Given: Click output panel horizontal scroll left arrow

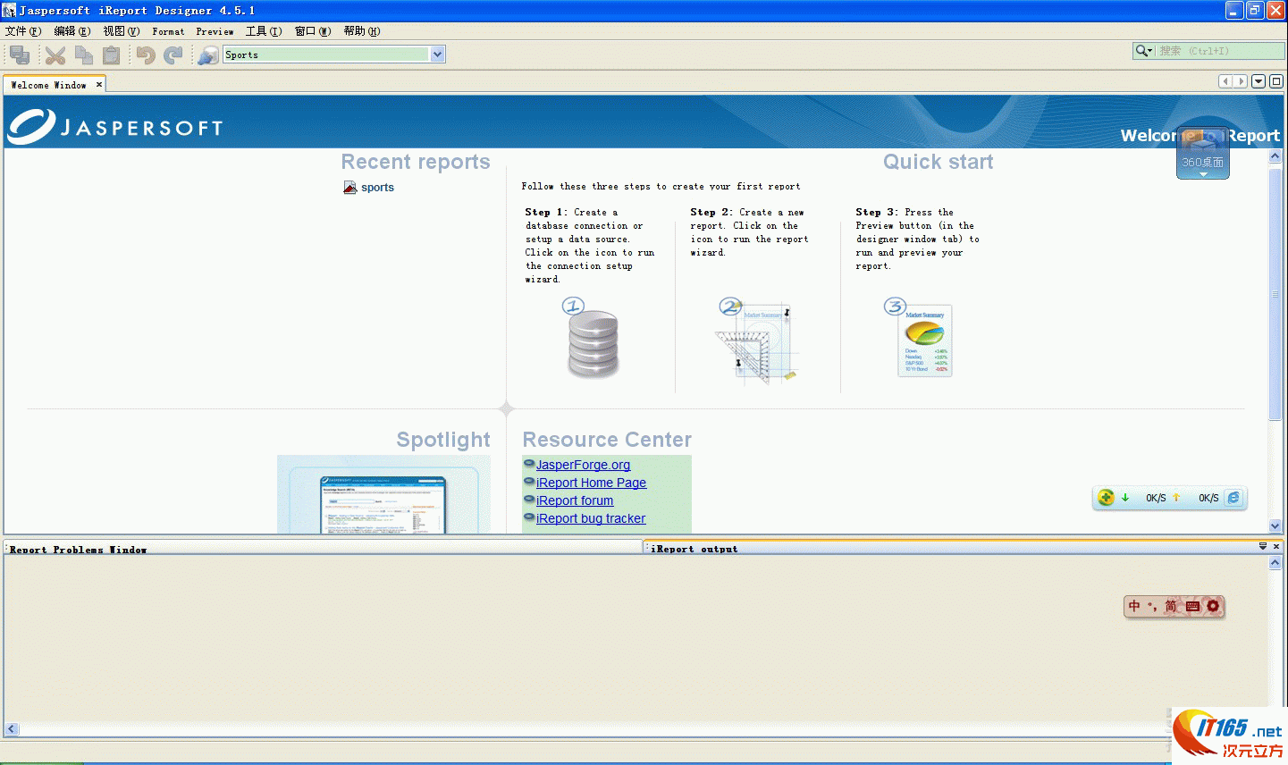Looking at the screenshot, I should click(x=12, y=729).
